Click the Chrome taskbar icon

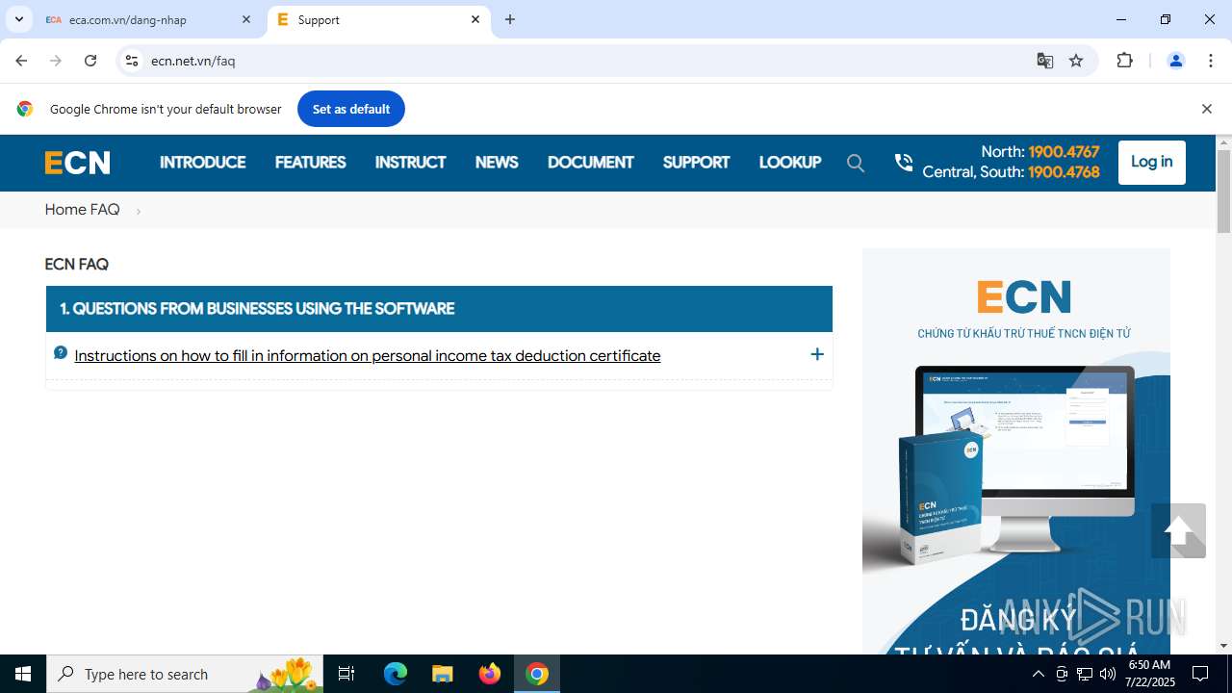tap(537, 674)
